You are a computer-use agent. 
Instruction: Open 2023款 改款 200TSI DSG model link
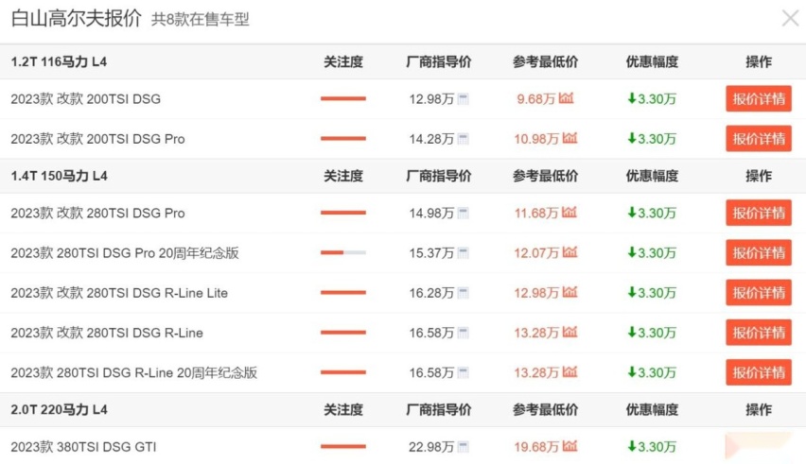86,98
